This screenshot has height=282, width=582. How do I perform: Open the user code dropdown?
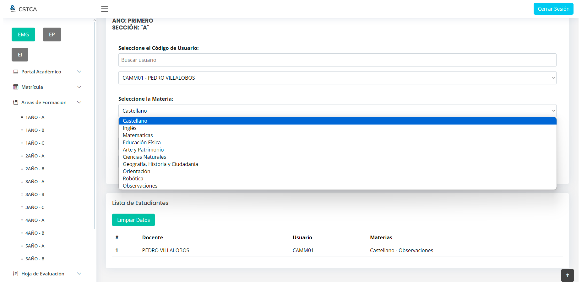[337, 78]
